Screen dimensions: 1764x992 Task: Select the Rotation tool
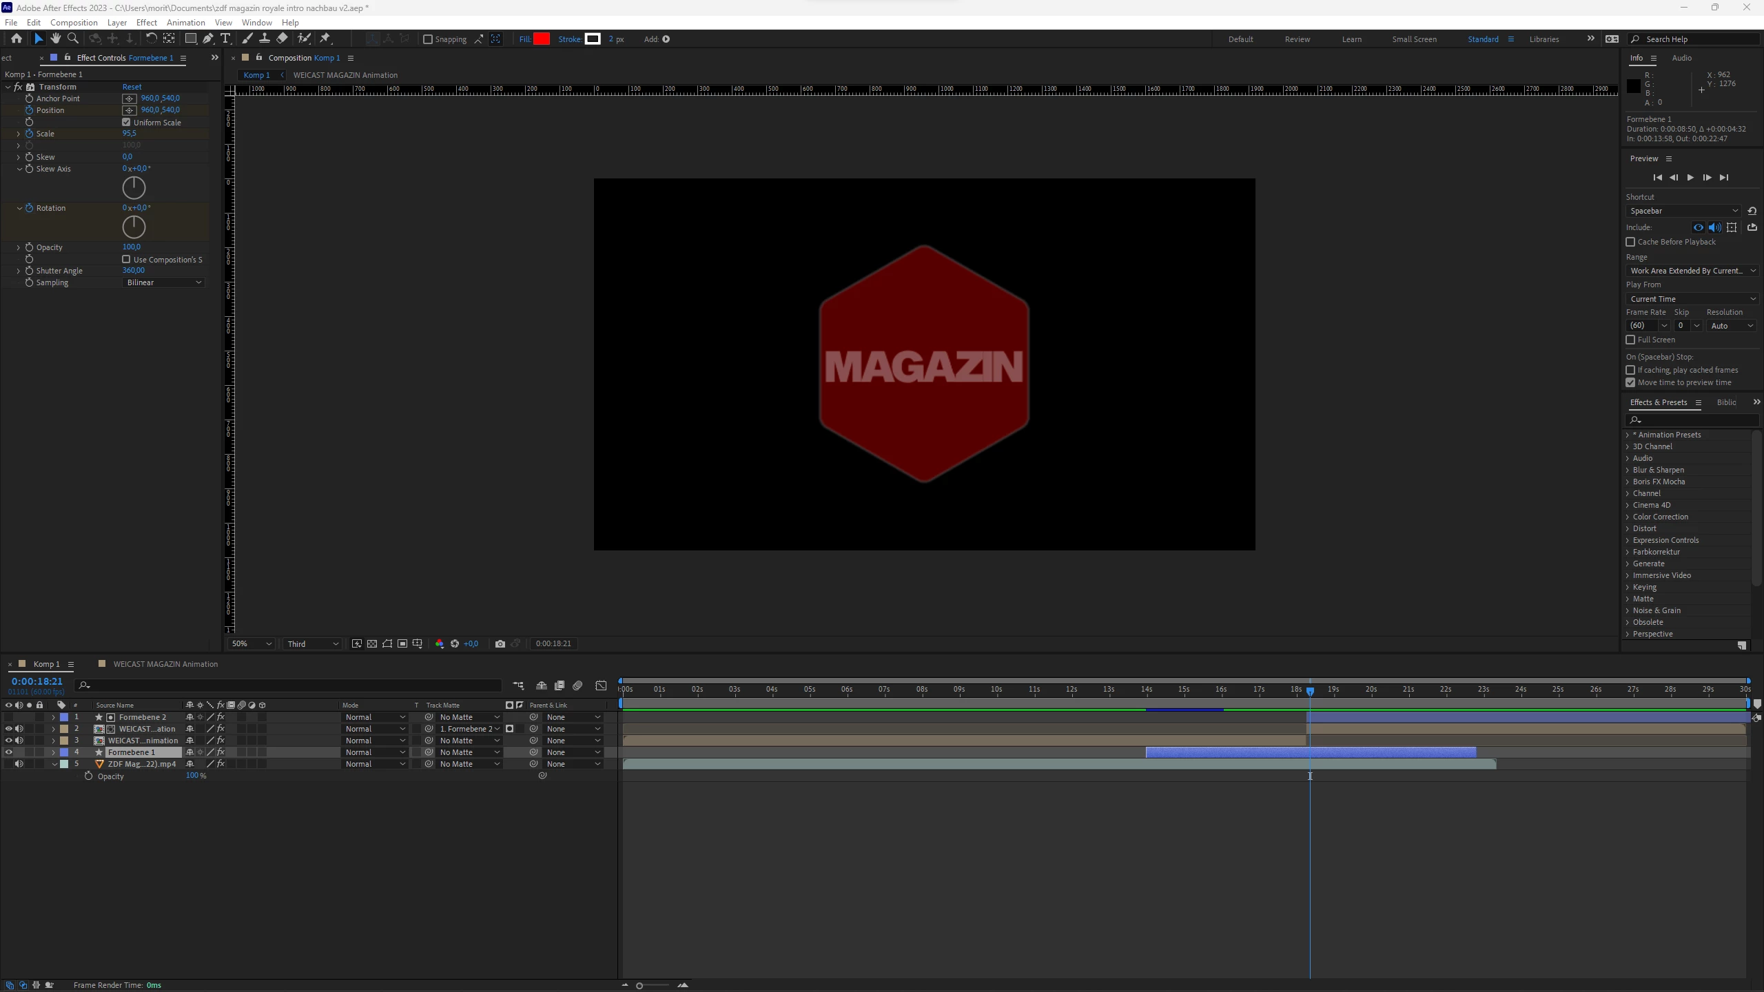pyautogui.click(x=151, y=39)
